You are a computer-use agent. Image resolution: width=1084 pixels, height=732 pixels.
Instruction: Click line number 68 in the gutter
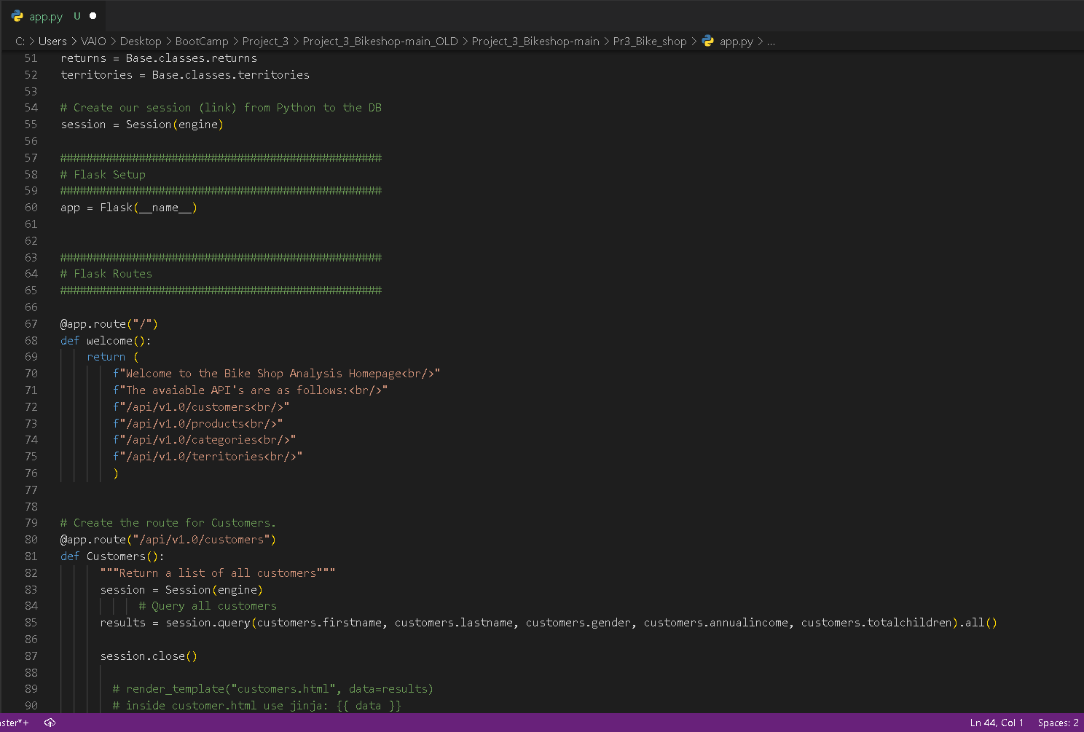31,341
